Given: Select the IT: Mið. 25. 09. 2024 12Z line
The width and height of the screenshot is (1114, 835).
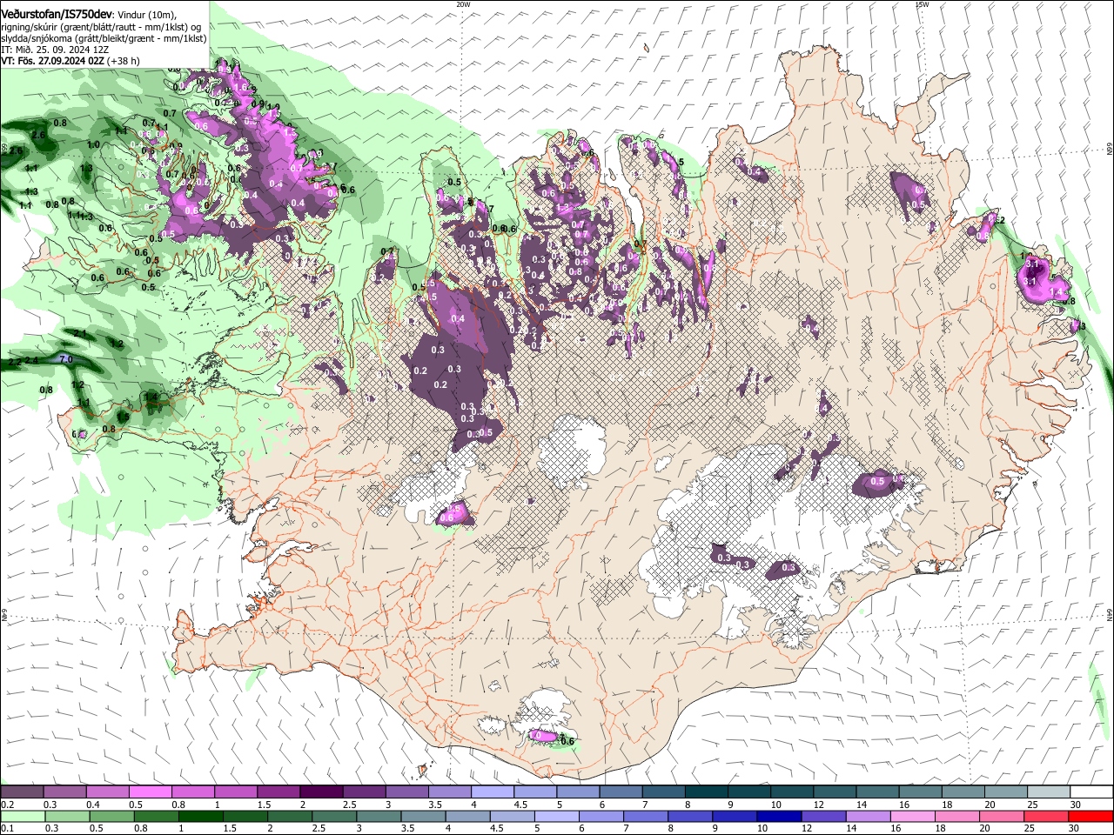Looking at the screenshot, I should click(55, 50).
